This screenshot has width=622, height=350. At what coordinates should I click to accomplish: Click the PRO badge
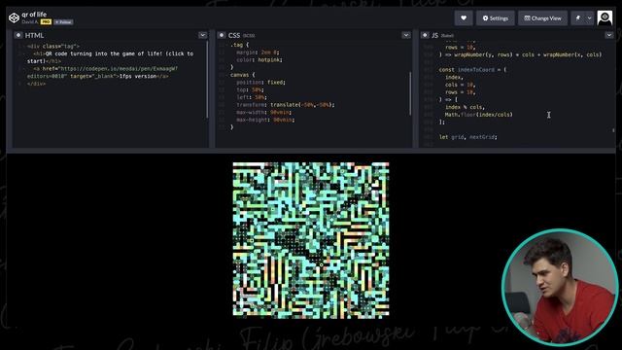tap(46, 22)
